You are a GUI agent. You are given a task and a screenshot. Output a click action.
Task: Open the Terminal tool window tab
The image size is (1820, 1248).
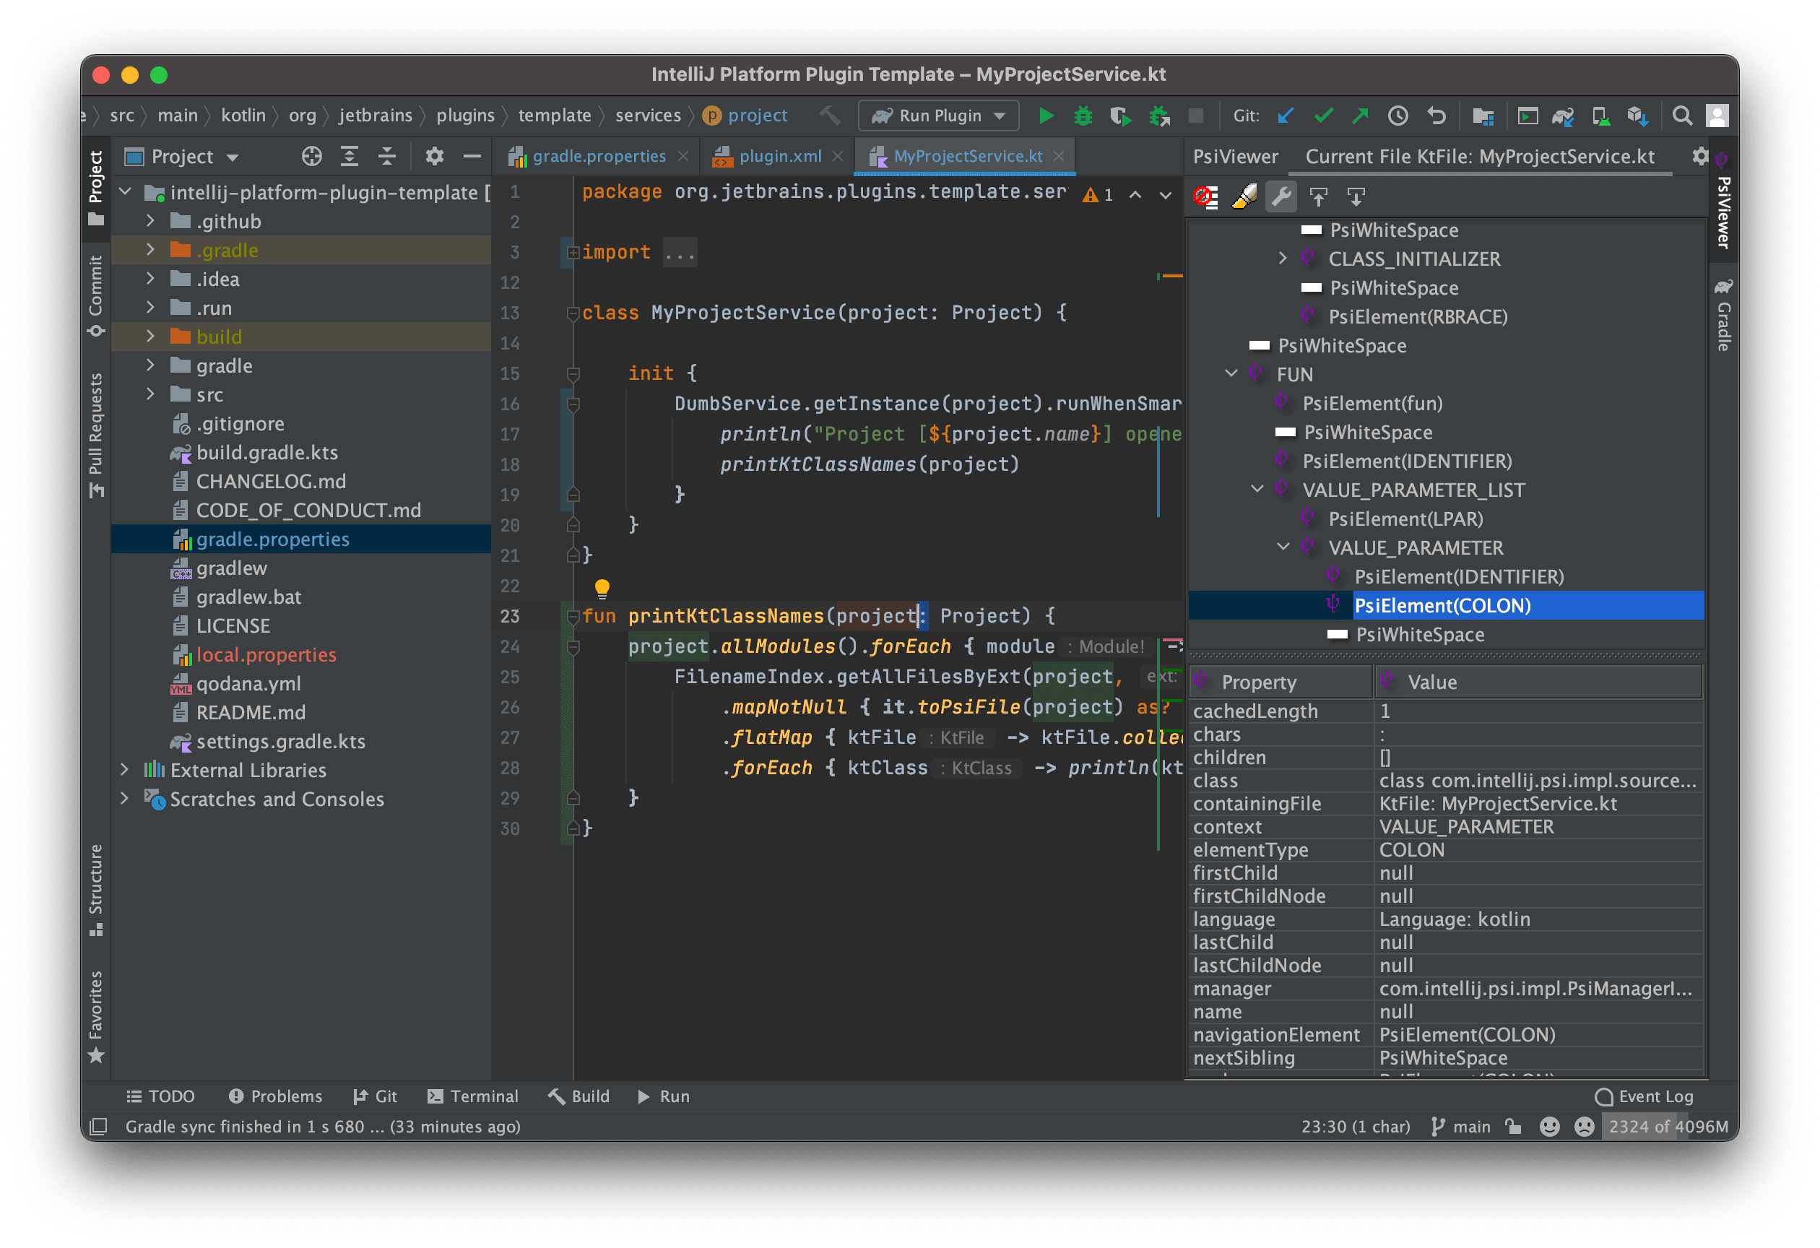[473, 1096]
